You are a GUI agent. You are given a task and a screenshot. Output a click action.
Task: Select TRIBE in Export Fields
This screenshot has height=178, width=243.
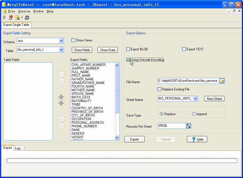[76, 105]
